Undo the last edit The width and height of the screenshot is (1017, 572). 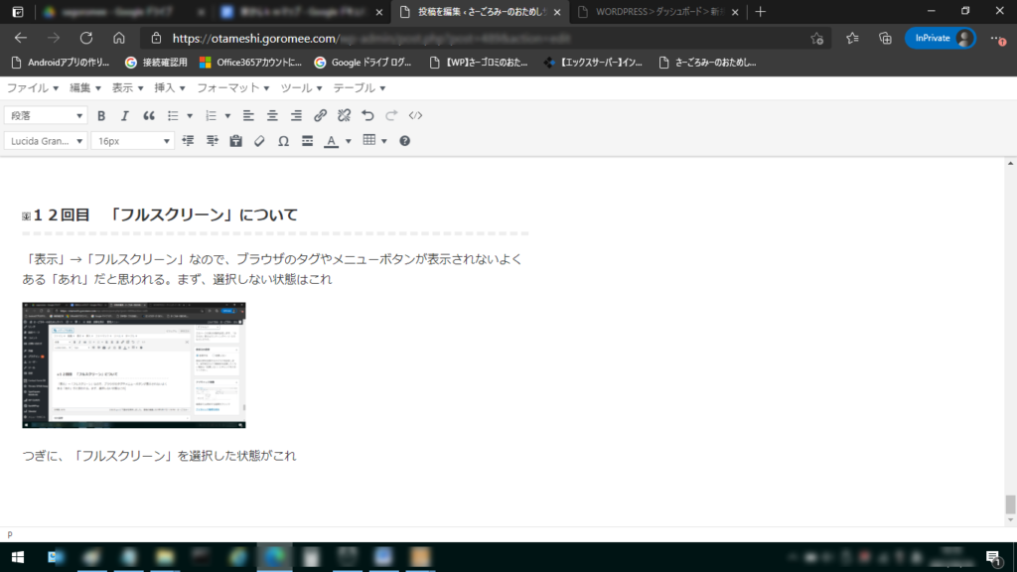[x=368, y=115]
